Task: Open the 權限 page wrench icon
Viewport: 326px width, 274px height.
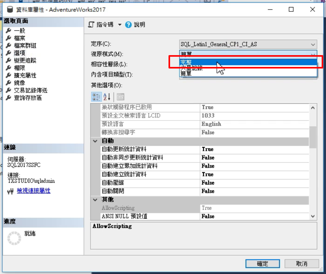Action: (x=9, y=68)
